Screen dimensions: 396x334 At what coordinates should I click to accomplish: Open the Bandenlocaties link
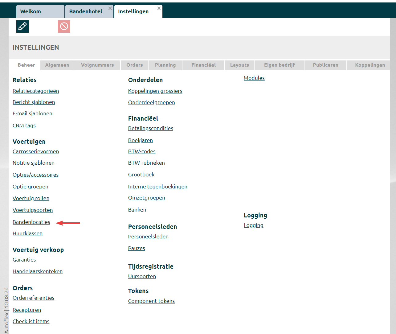31,222
